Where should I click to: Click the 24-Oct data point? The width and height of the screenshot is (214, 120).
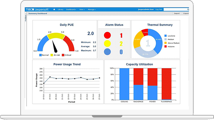click(81, 77)
